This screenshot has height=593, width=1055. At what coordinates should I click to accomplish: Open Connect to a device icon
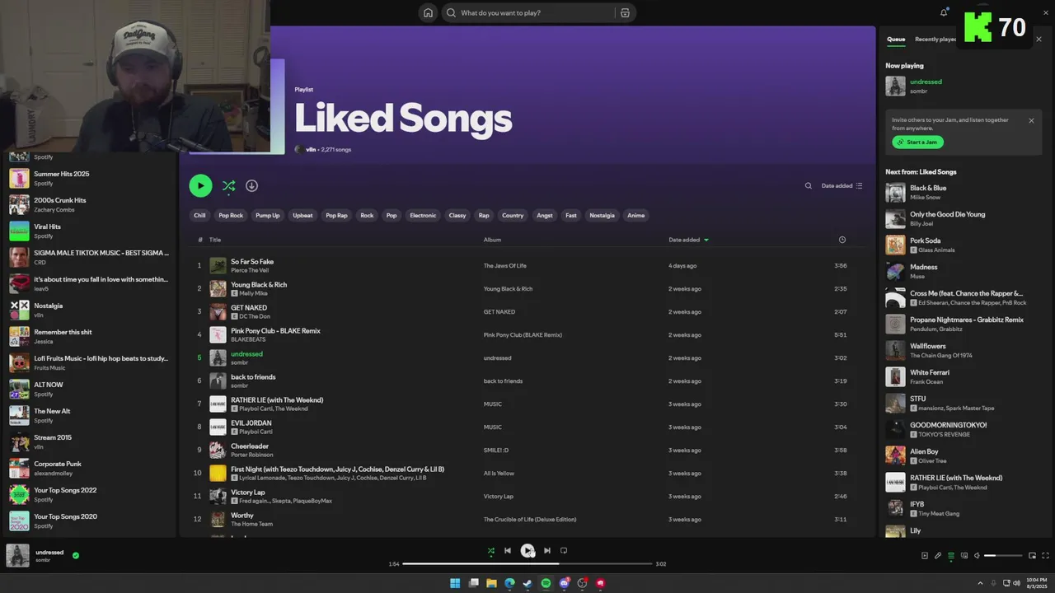(x=964, y=556)
